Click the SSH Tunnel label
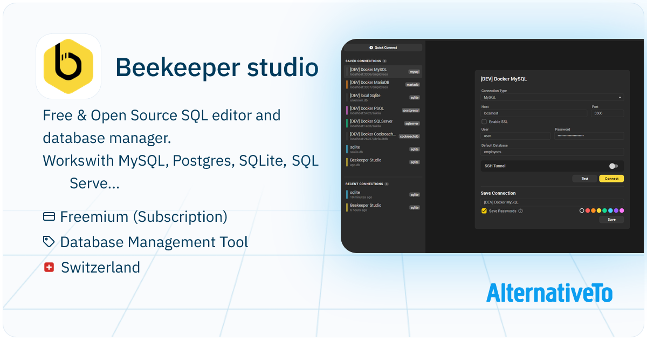This screenshot has width=647, height=340. click(495, 166)
